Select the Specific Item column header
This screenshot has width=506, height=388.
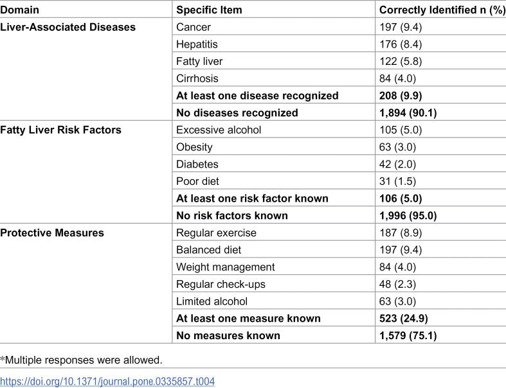click(x=209, y=10)
